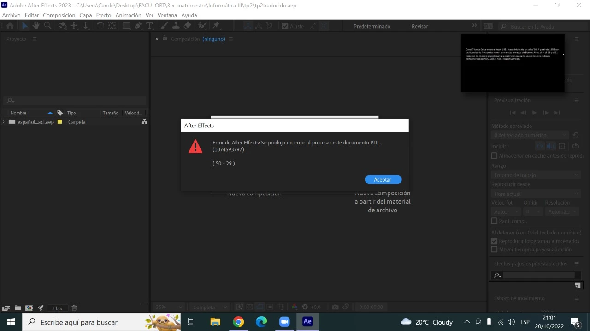Toggle audio include icon in Previsualización

550,146
